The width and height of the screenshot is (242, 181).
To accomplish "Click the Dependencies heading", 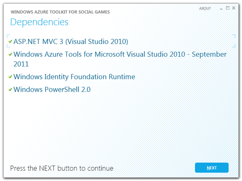I will click(39, 22).
